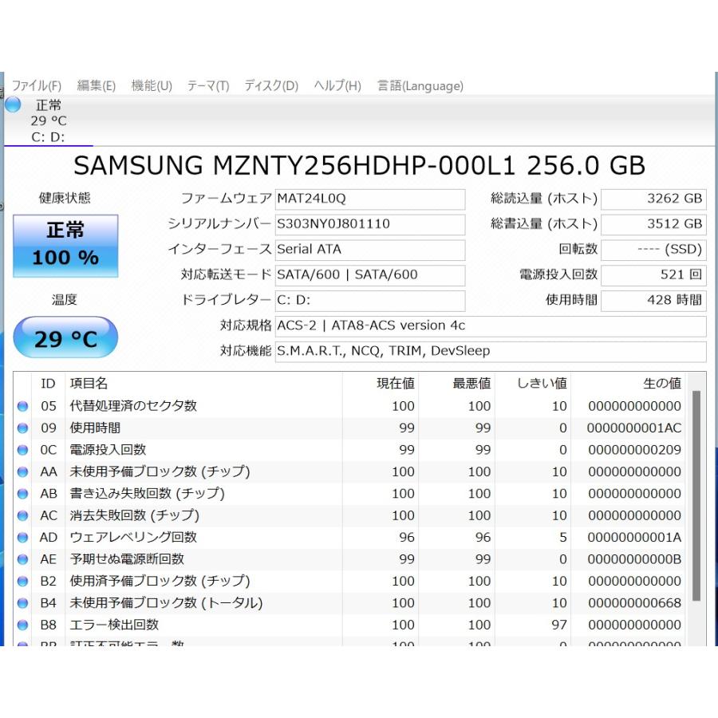The height and width of the screenshot is (718, 718).
Task: Click the total host reads value 3262 GB
Action: 654,199
